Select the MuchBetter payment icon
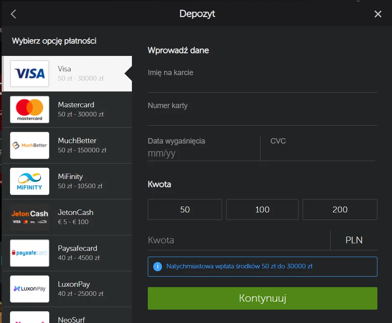This screenshot has width=392, height=323. coord(29,145)
